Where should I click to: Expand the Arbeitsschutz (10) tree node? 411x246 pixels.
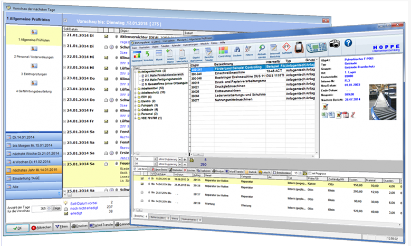(136, 92)
